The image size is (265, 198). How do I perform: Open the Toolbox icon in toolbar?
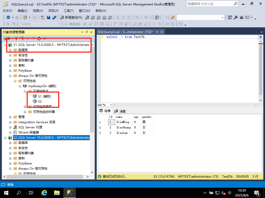coord(241,17)
